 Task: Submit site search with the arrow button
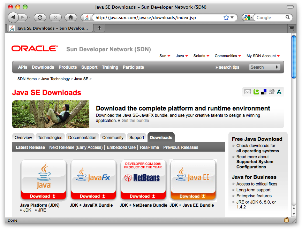[x=277, y=67]
